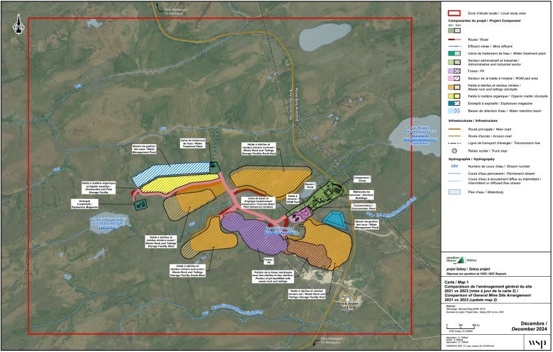
Task: Click the 'projet Galaxy / Galaxy project' text
Action: 469,268
